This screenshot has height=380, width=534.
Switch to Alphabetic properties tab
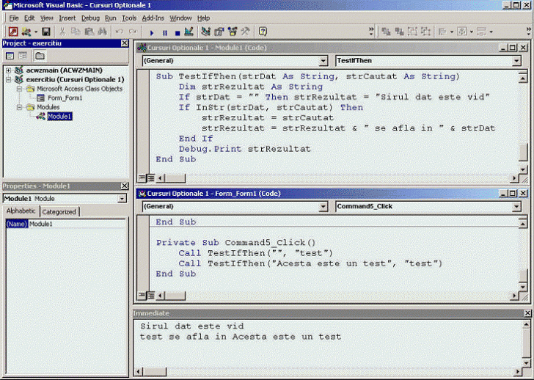click(x=21, y=211)
